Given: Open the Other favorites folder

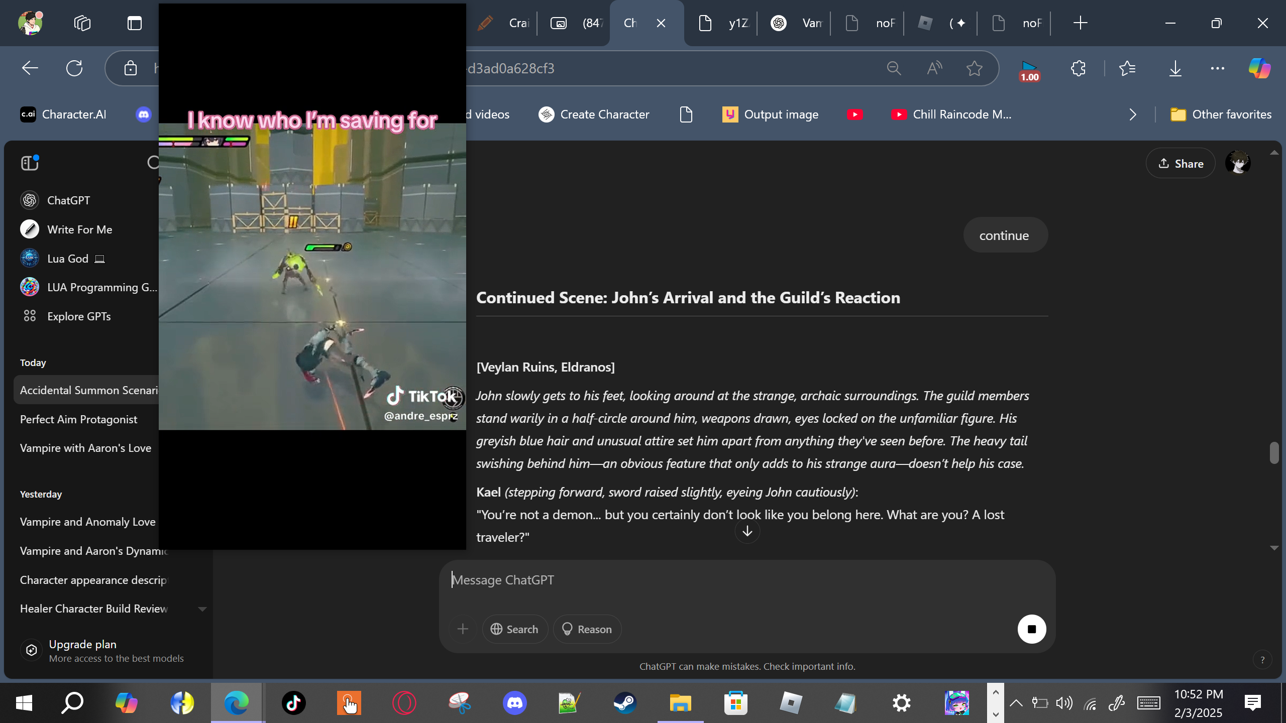Looking at the screenshot, I should coord(1221,114).
